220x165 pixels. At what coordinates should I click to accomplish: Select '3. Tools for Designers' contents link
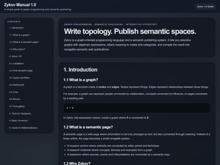[20, 114]
